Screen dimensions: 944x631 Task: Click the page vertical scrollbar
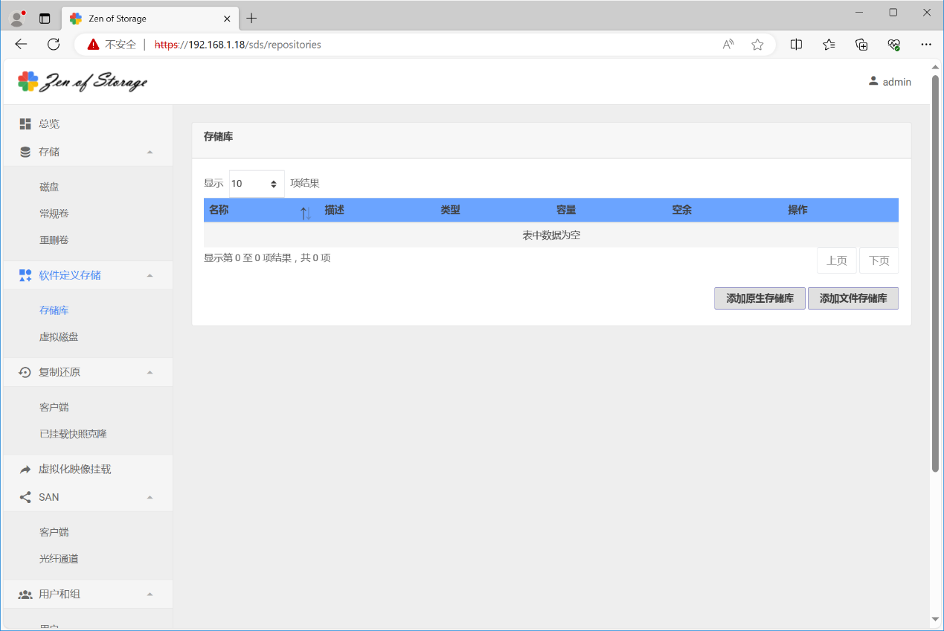(935, 275)
